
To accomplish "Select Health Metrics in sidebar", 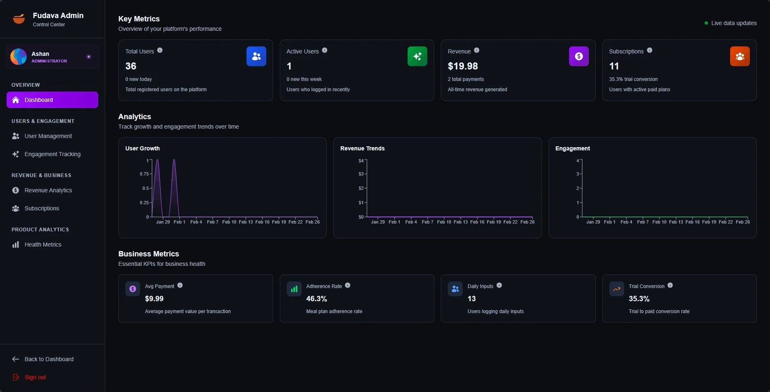I will pyautogui.click(x=43, y=244).
